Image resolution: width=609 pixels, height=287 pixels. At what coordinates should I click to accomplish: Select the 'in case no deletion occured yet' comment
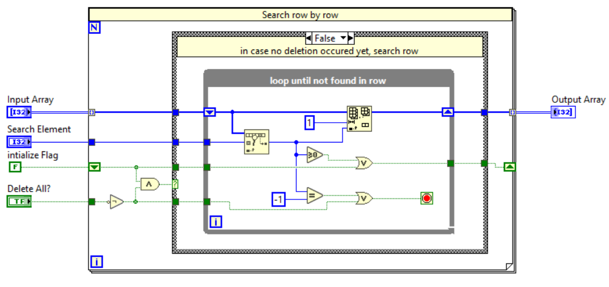329,51
